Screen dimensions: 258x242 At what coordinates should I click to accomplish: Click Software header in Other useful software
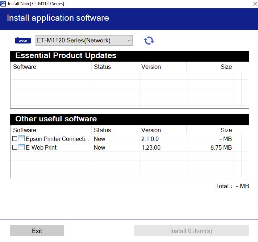[25, 130]
